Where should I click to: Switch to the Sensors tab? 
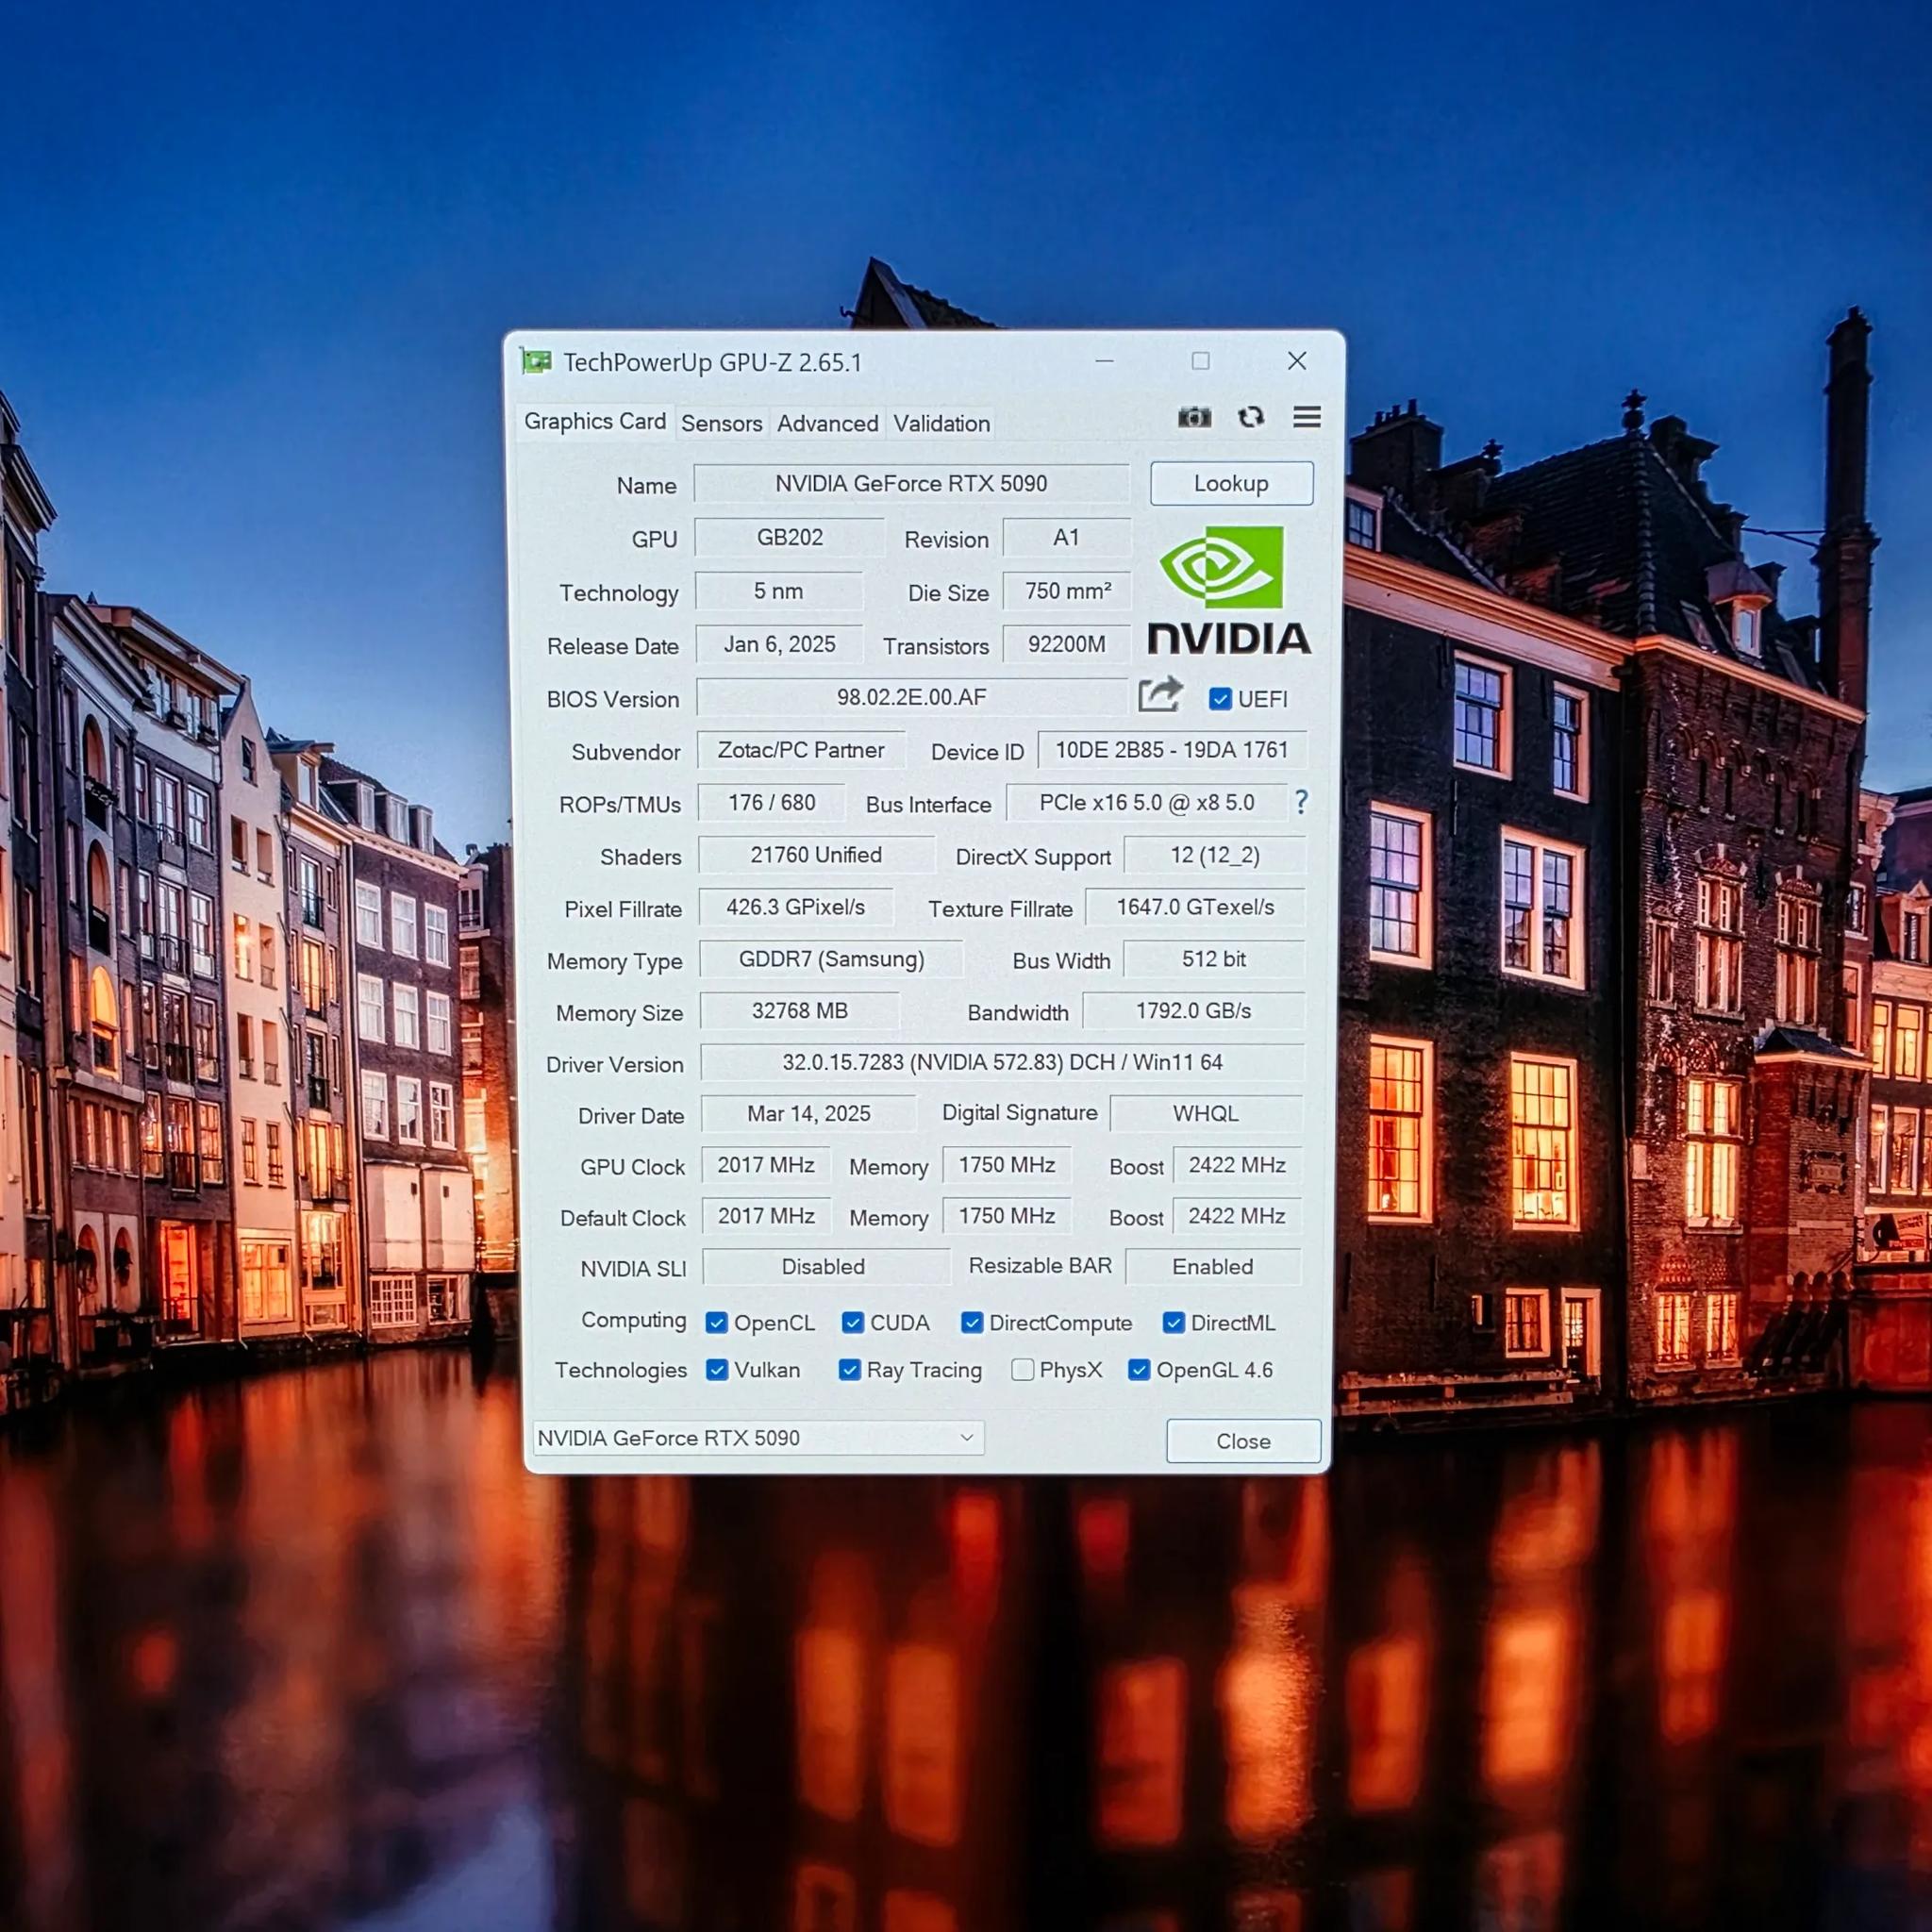721,423
